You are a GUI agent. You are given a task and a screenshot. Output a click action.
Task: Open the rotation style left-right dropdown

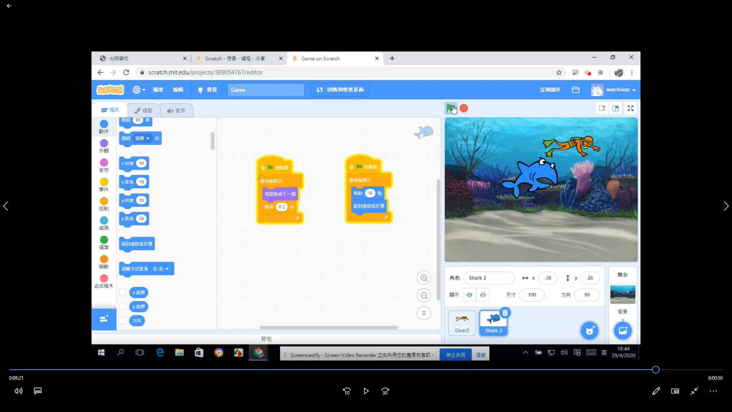tap(161, 269)
